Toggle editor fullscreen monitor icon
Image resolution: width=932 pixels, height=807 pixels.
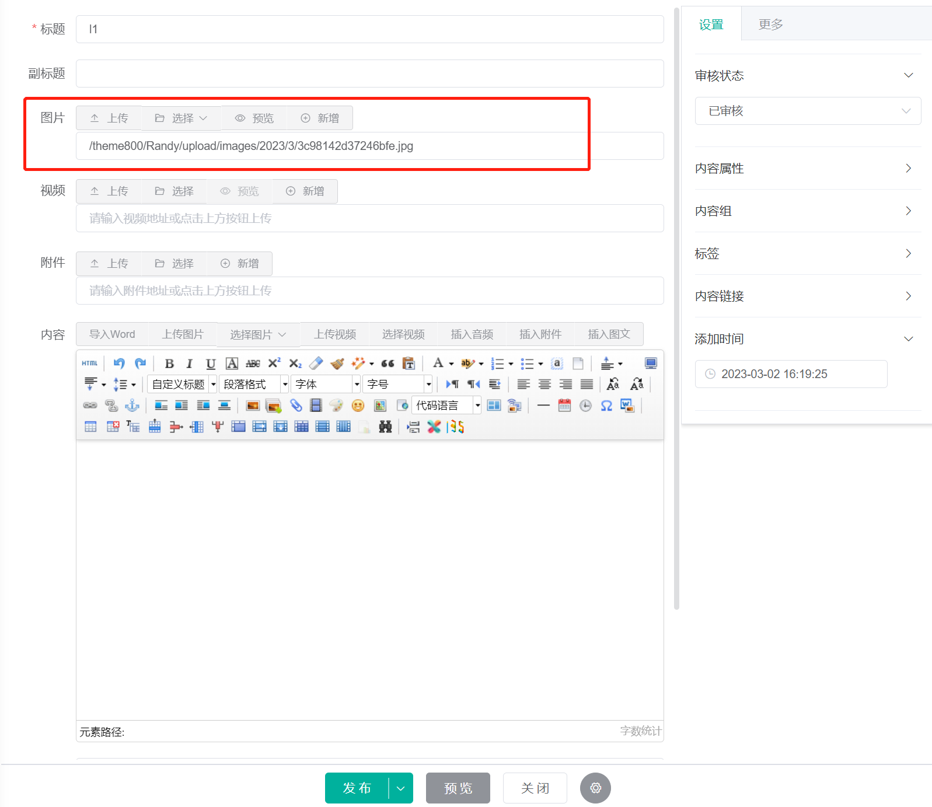(651, 364)
